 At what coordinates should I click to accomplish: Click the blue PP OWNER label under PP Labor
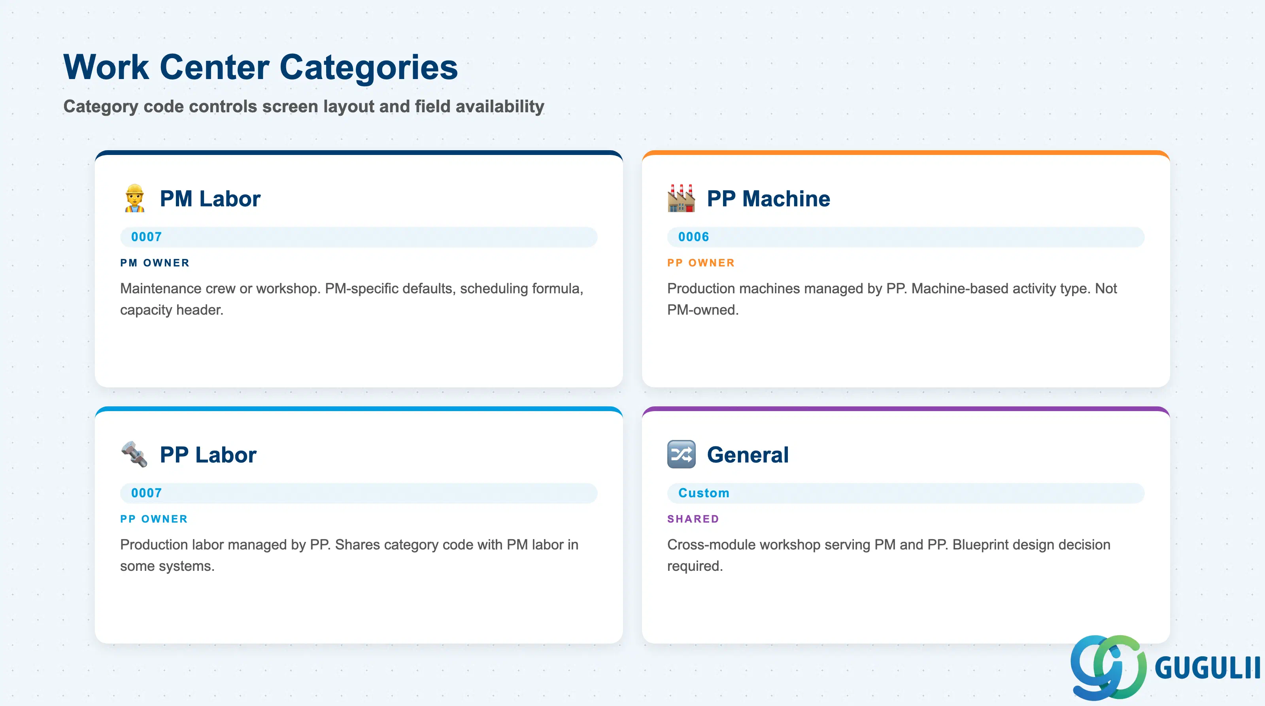(154, 519)
